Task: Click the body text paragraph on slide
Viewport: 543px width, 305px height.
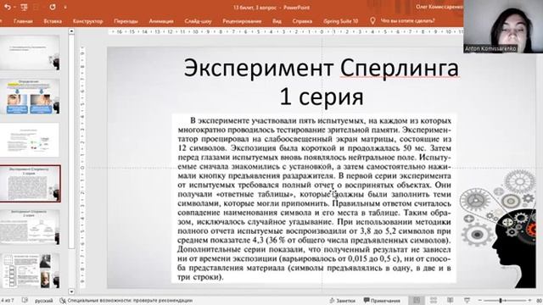Action: [315, 198]
